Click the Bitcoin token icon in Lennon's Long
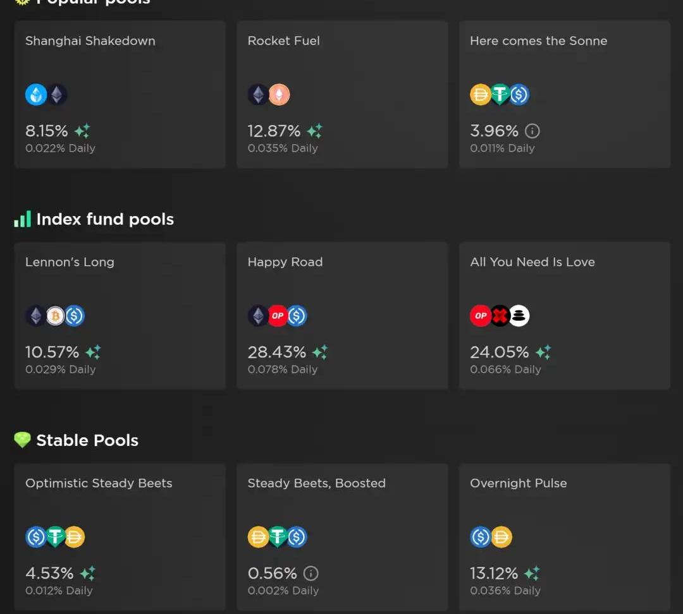 (x=55, y=316)
